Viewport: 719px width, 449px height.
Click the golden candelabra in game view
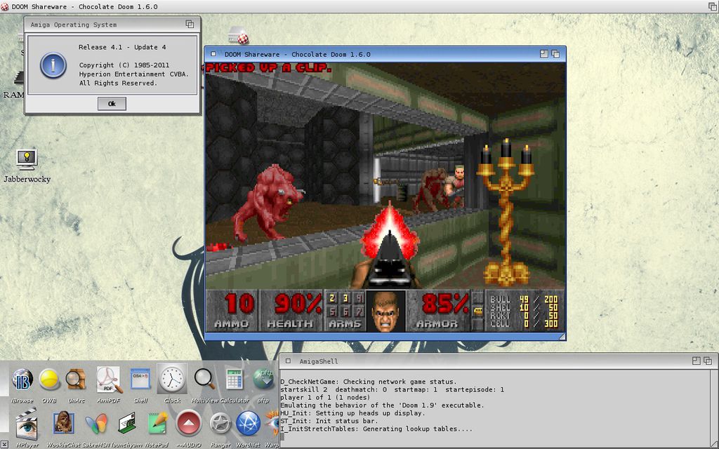506,212
